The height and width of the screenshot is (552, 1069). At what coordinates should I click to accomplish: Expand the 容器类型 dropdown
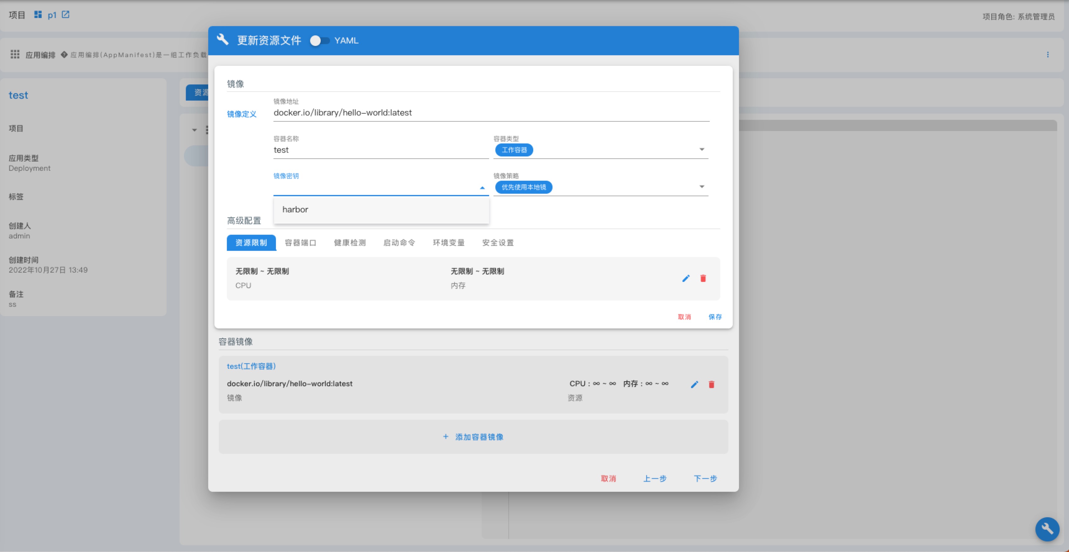(702, 149)
